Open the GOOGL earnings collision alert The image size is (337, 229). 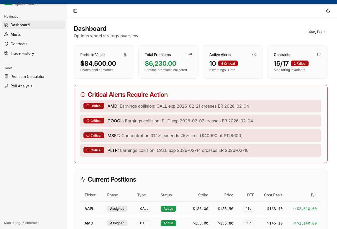click(x=200, y=121)
